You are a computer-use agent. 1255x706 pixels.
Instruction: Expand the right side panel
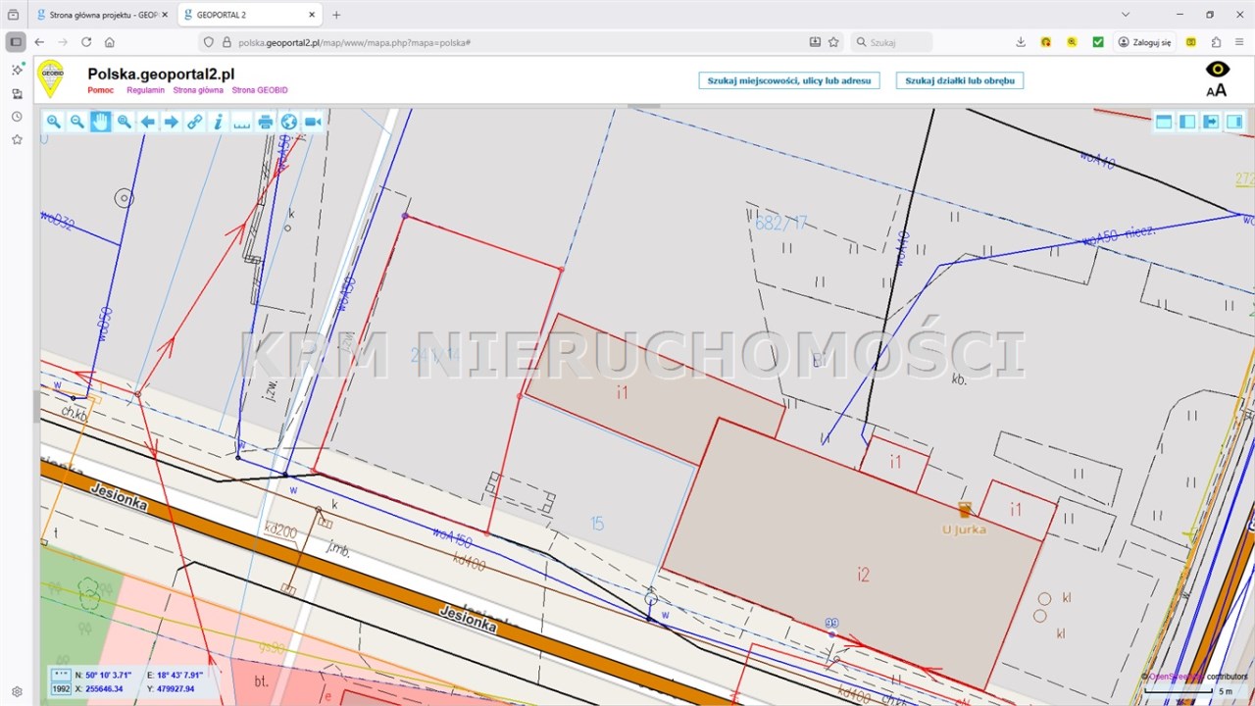coord(1234,122)
